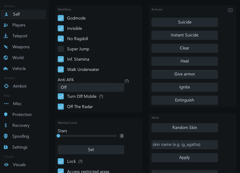Click the Teleport icon in sidebar

[6, 36]
